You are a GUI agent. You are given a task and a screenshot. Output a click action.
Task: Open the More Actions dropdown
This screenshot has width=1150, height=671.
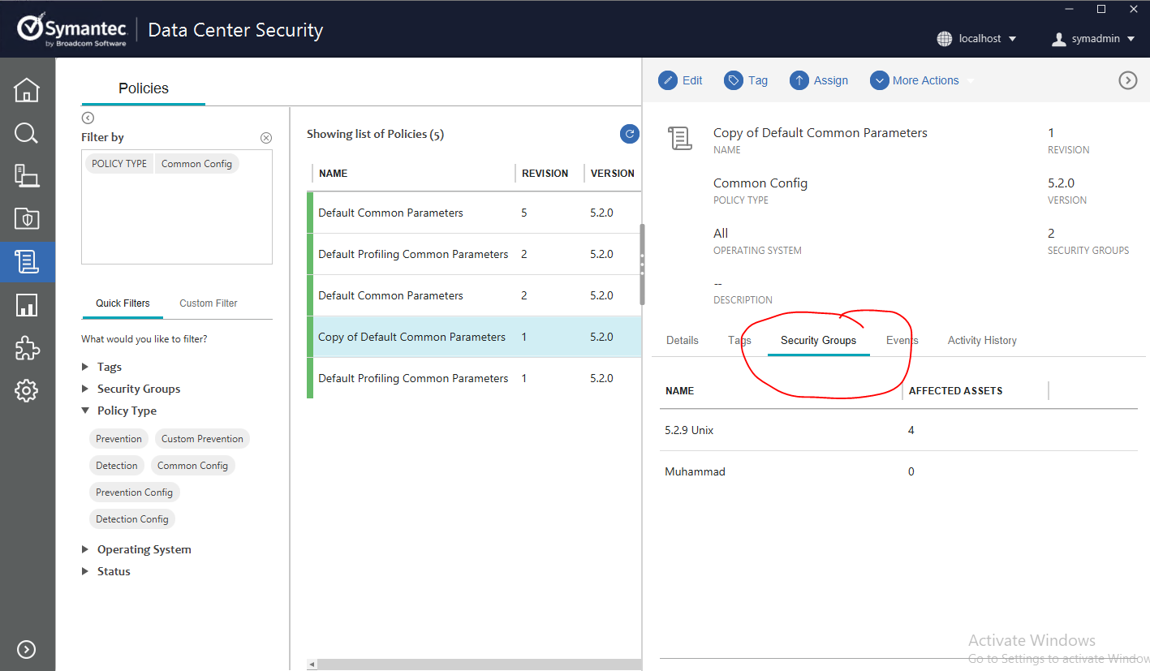922,80
